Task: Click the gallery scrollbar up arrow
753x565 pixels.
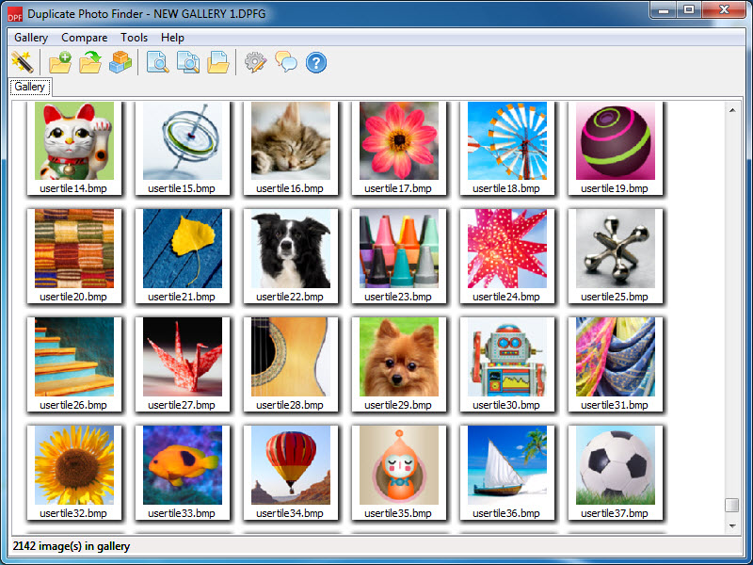Action: (x=731, y=110)
